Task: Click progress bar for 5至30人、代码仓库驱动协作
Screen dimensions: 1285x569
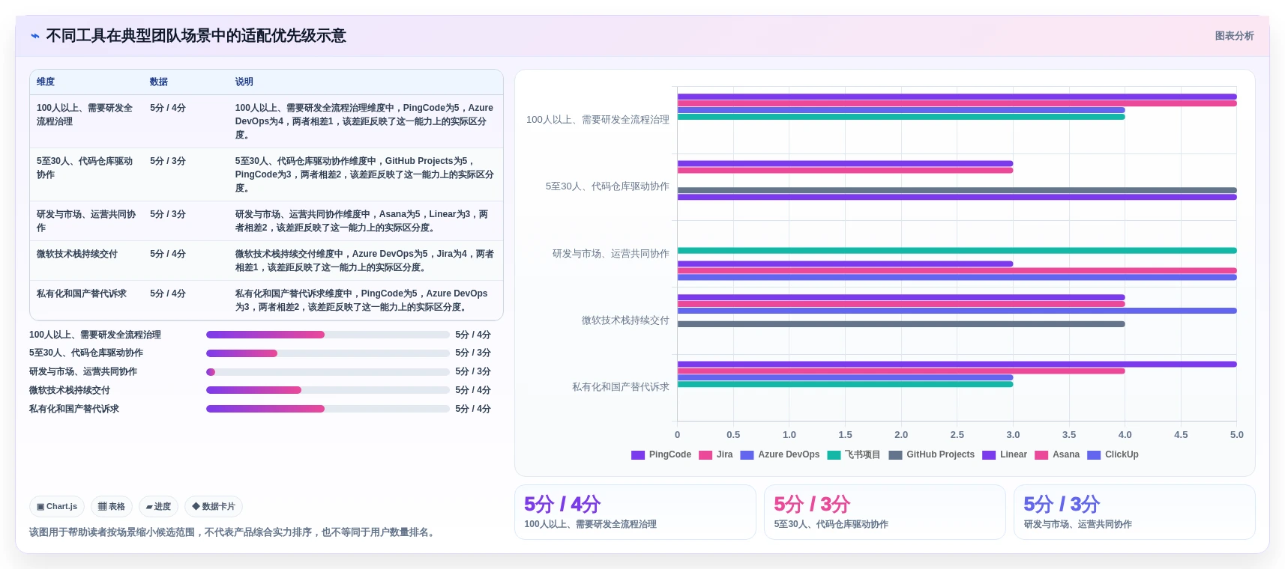Action: coord(328,353)
